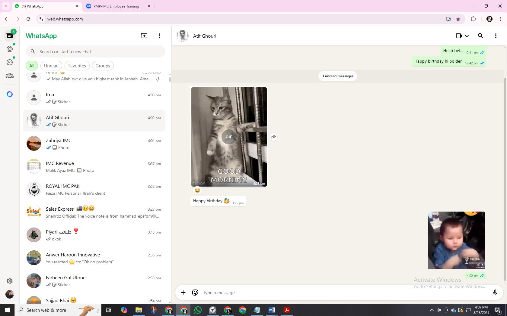This screenshot has width=507, height=316.
Task: Reload the WhatsApp web page
Action: click(28, 19)
